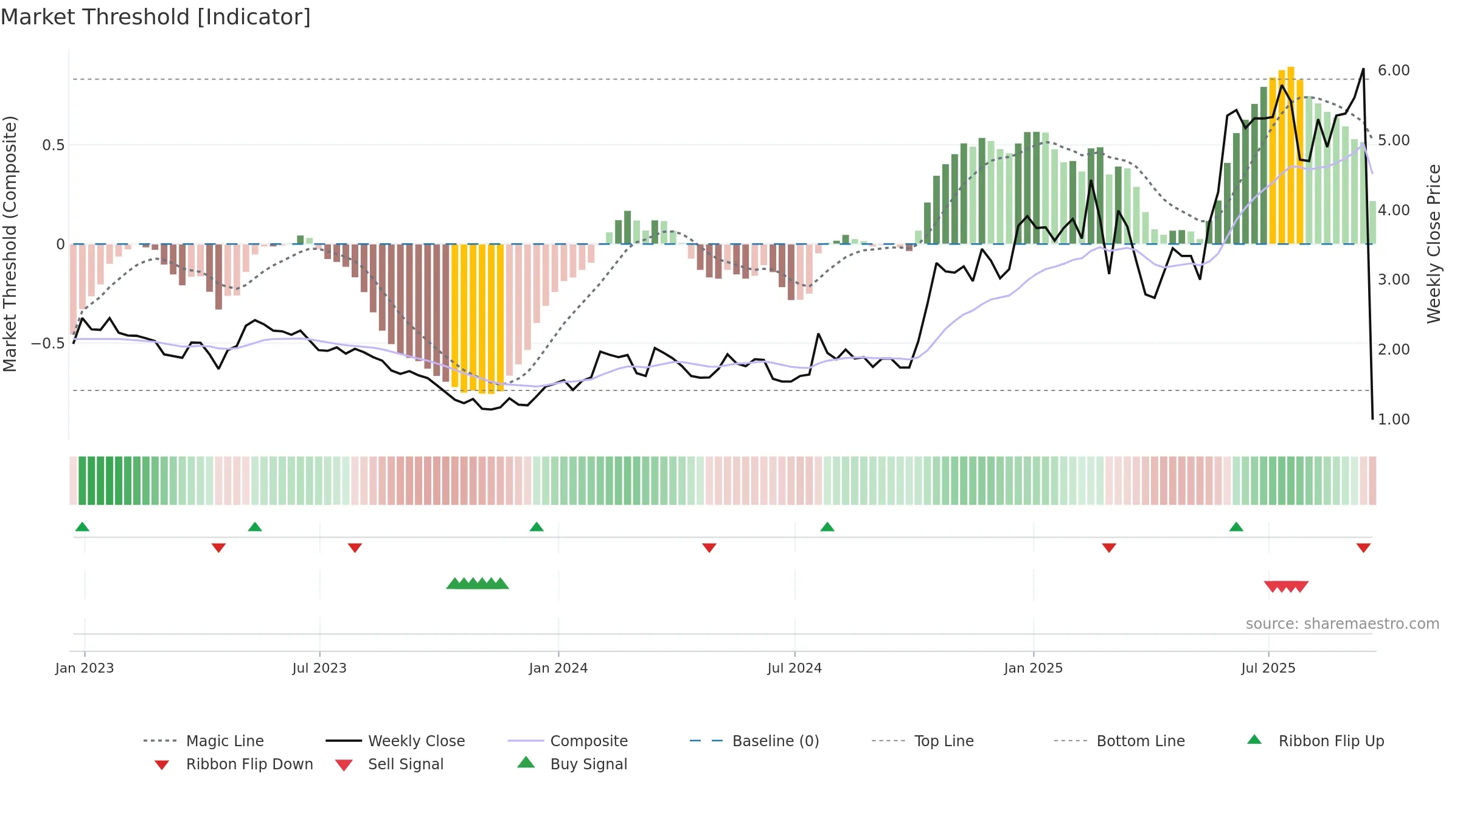Toggle the Weekly Close legend entry
1460x821 pixels.
click(x=395, y=741)
